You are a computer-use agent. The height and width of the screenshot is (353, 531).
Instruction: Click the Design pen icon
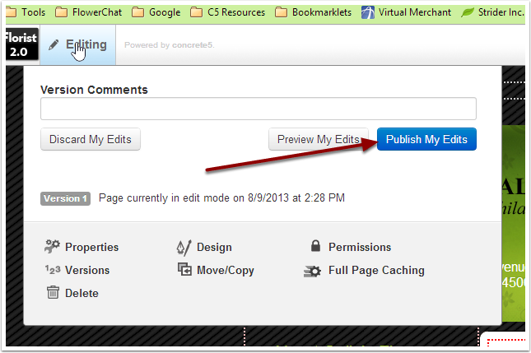184,247
